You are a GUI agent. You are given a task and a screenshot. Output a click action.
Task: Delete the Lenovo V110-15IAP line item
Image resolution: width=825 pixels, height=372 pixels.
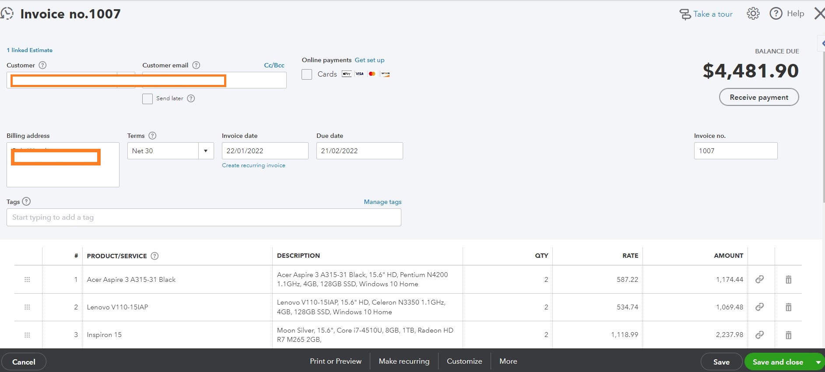pyautogui.click(x=788, y=307)
